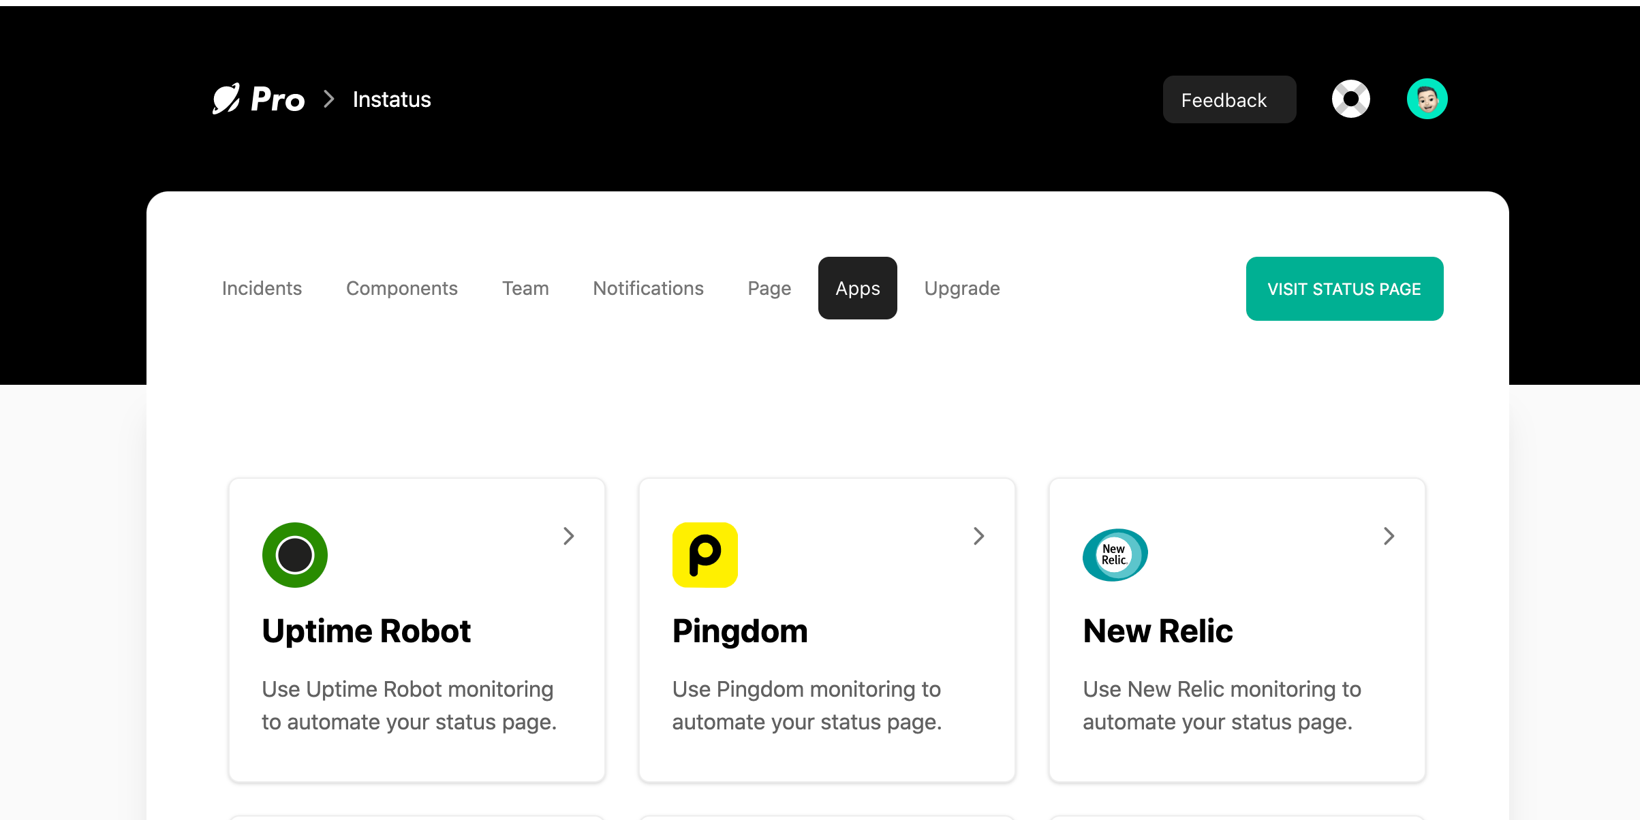Expand the New Relic card chevron
This screenshot has width=1640, height=820.
coord(1389,536)
